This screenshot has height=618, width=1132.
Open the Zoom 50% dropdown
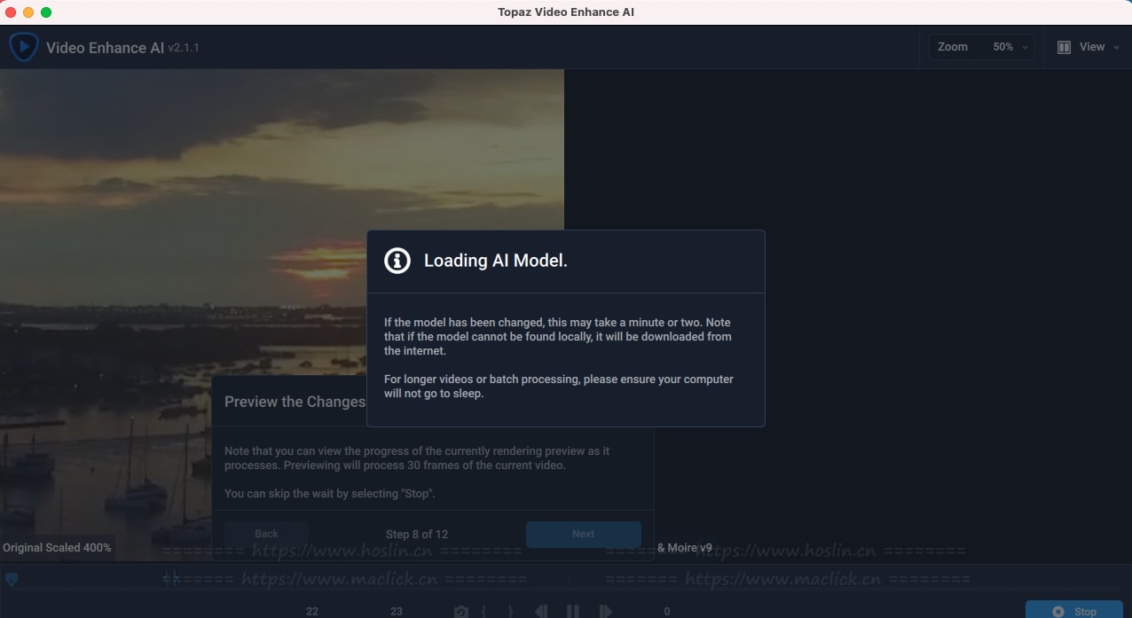[980, 47]
